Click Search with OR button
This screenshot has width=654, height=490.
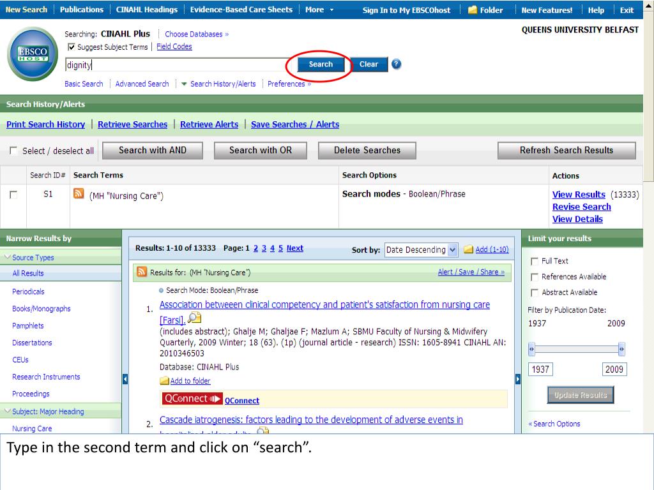click(x=261, y=151)
